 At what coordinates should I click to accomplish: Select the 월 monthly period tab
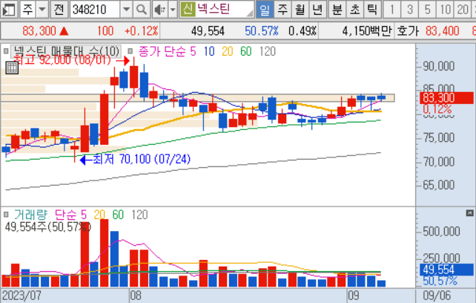300,10
